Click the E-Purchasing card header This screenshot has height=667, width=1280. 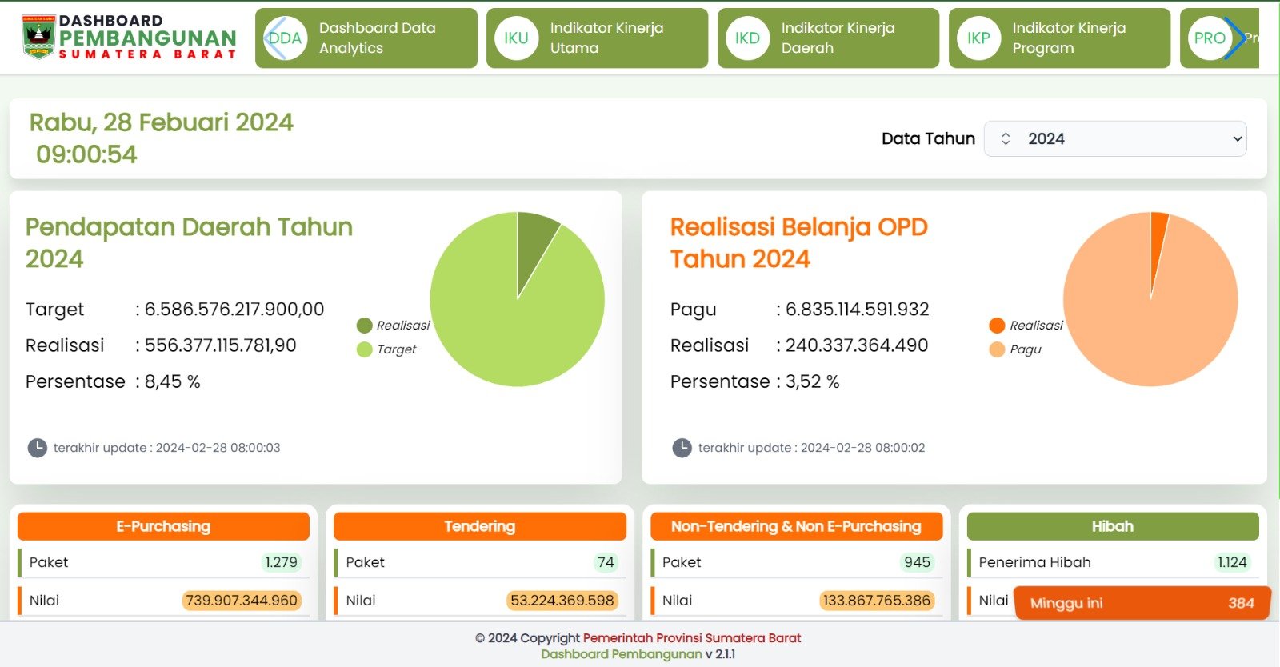(x=163, y=526)
